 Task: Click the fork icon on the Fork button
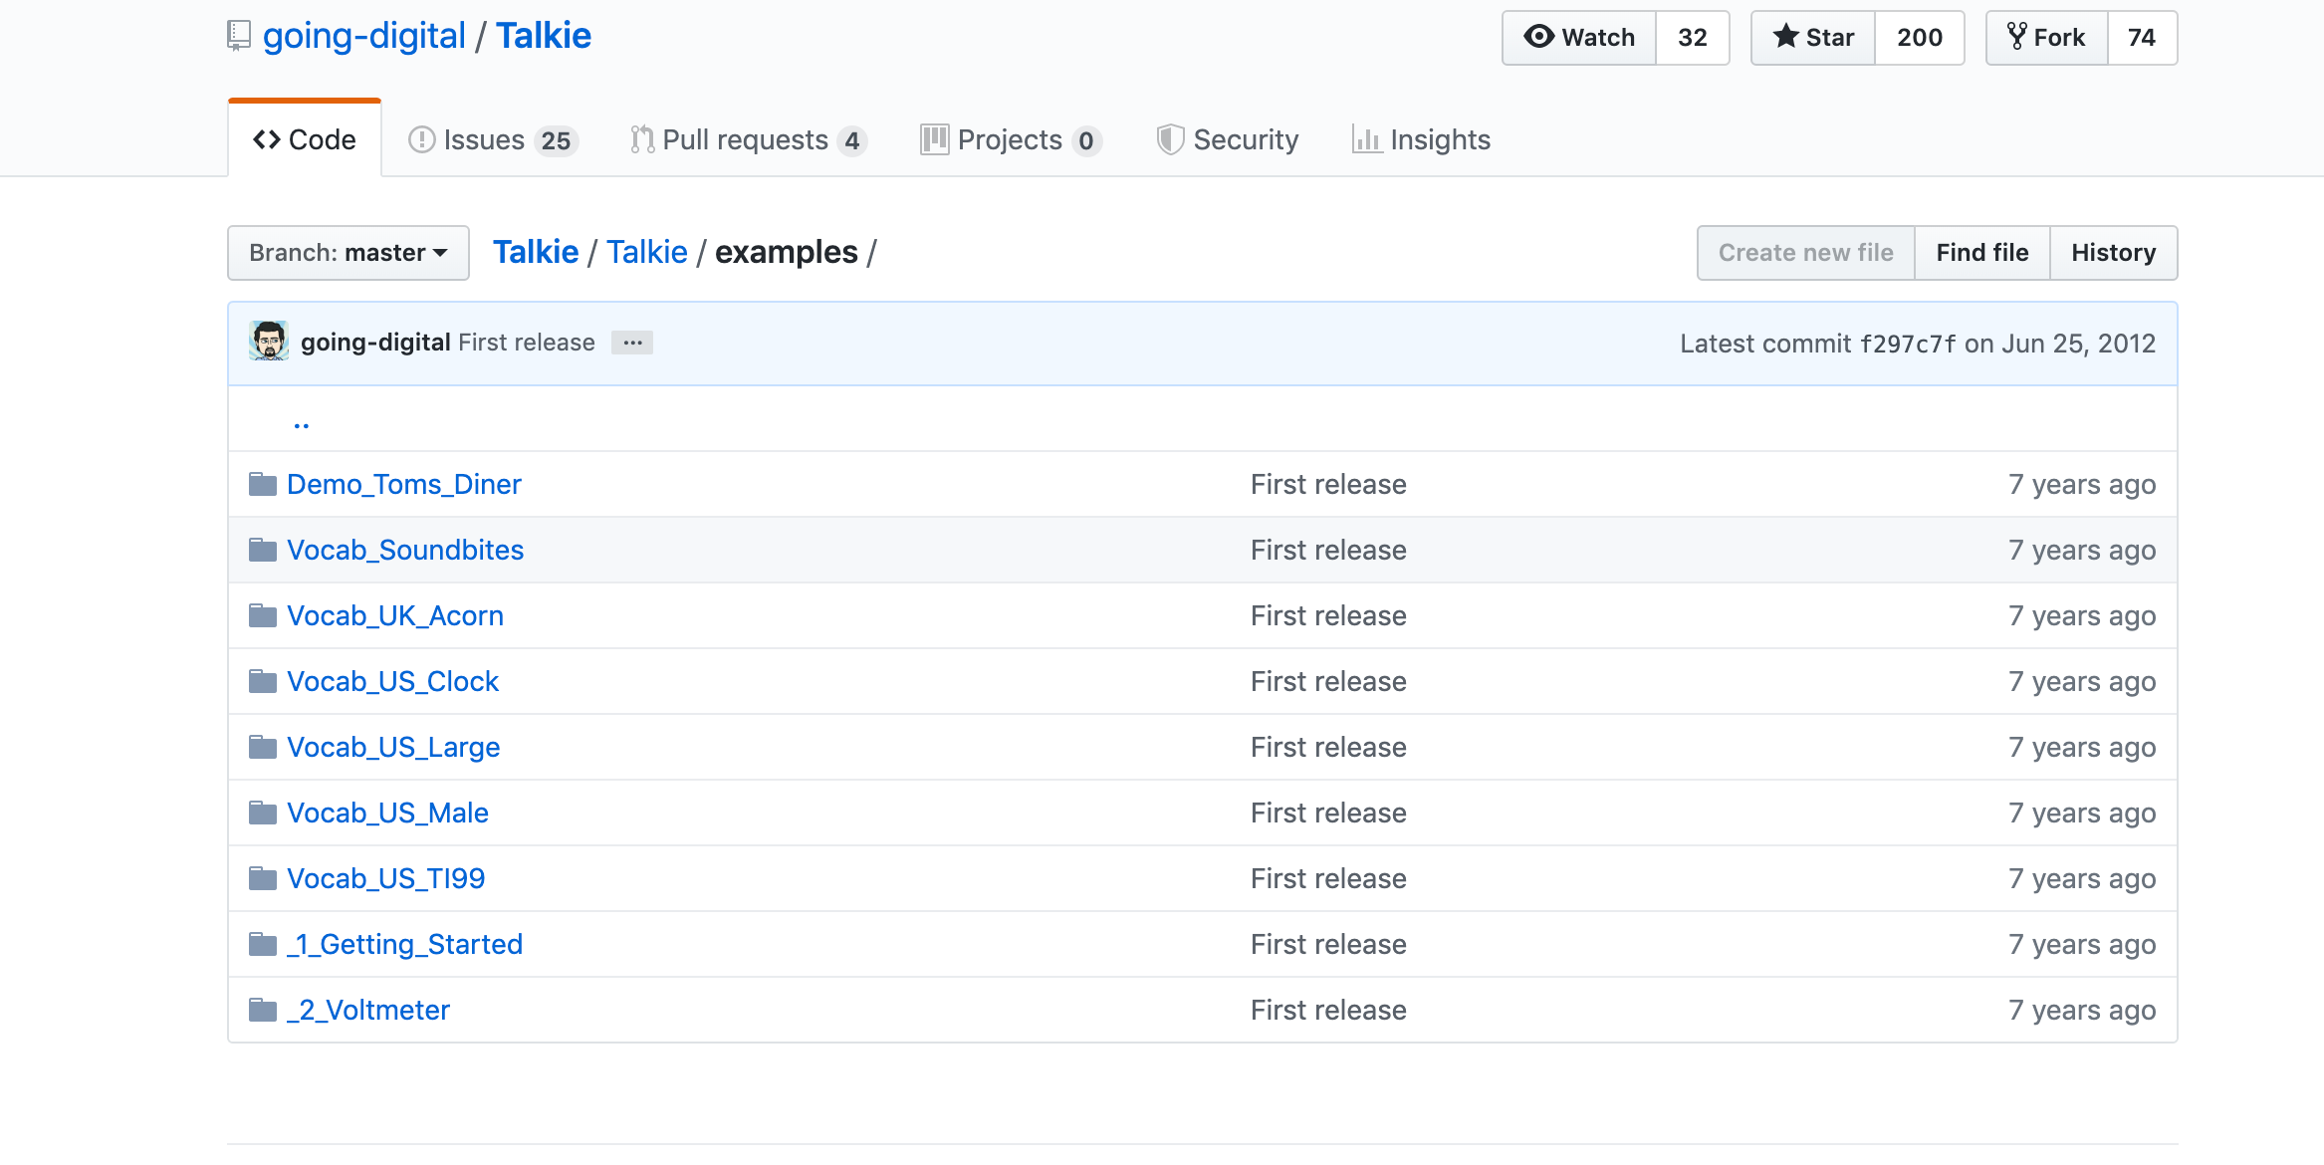(2016, 37)
